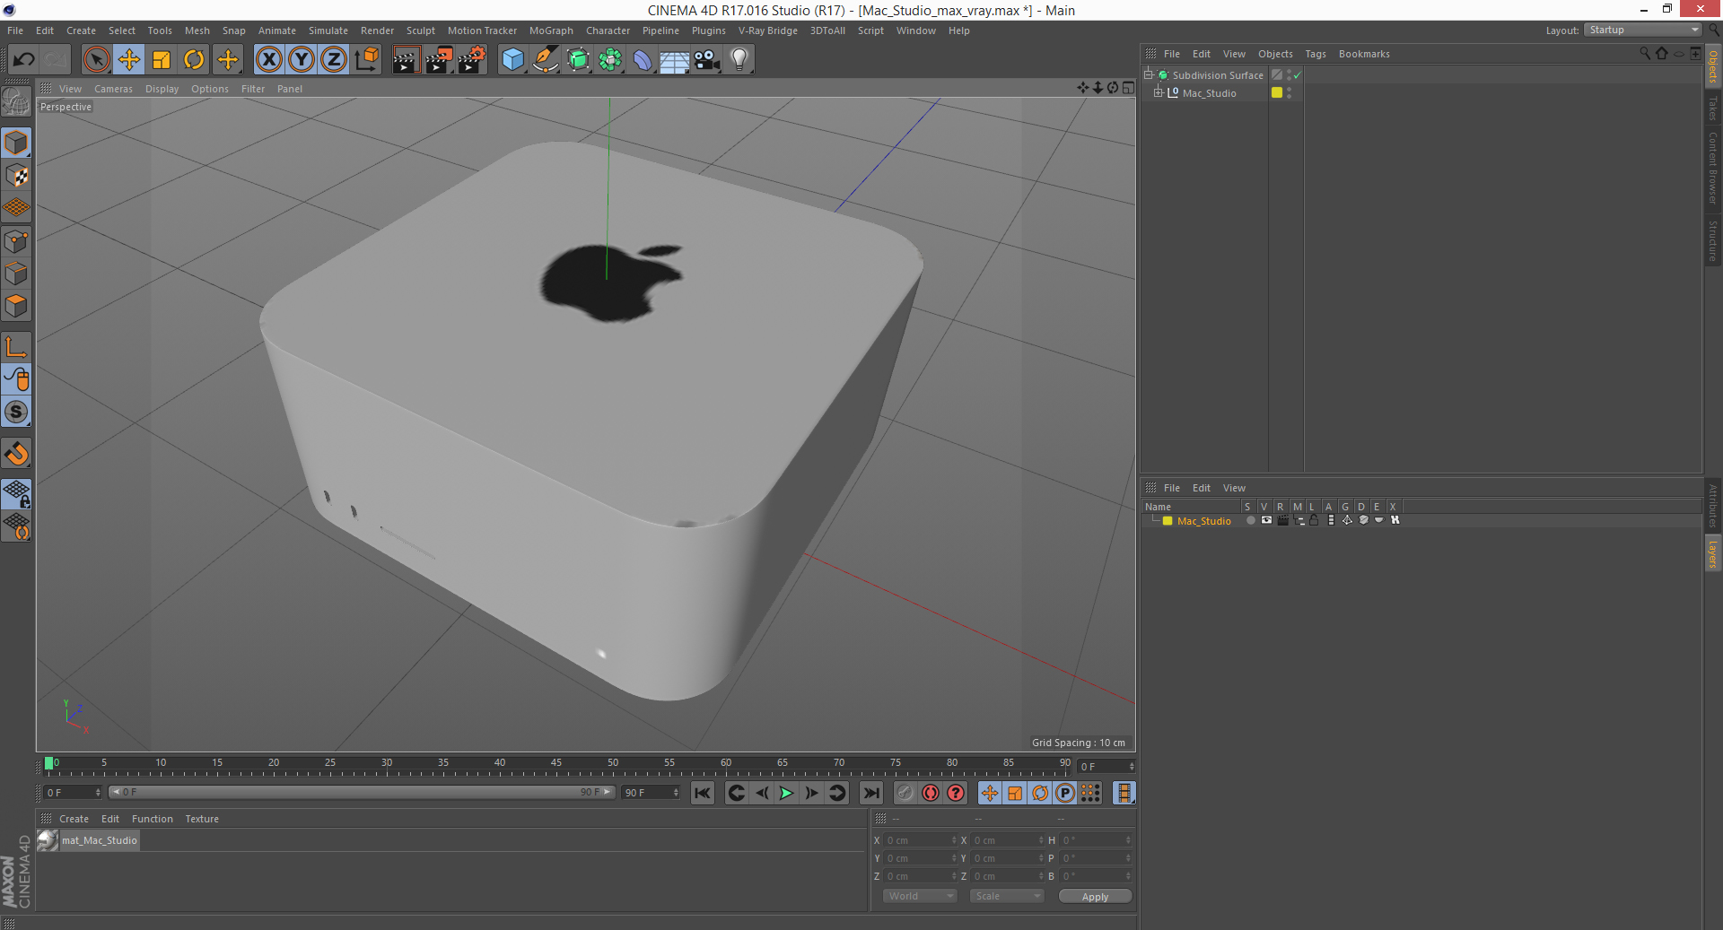The width and height of the screenshot is (1723, 930).
Task: Toggle Z axis lock
Action: [x=334, y=60]
